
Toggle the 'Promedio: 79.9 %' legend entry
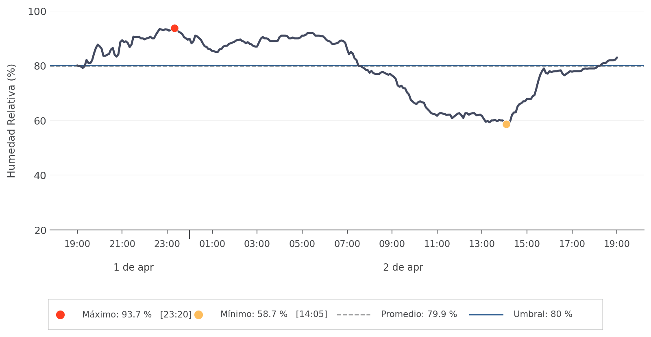pos(419,315)
